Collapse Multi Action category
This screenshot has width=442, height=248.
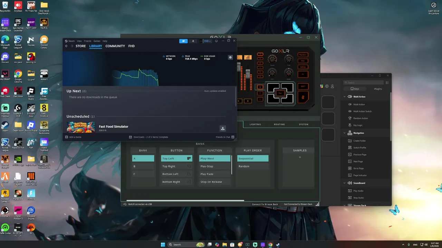[344, 97]
